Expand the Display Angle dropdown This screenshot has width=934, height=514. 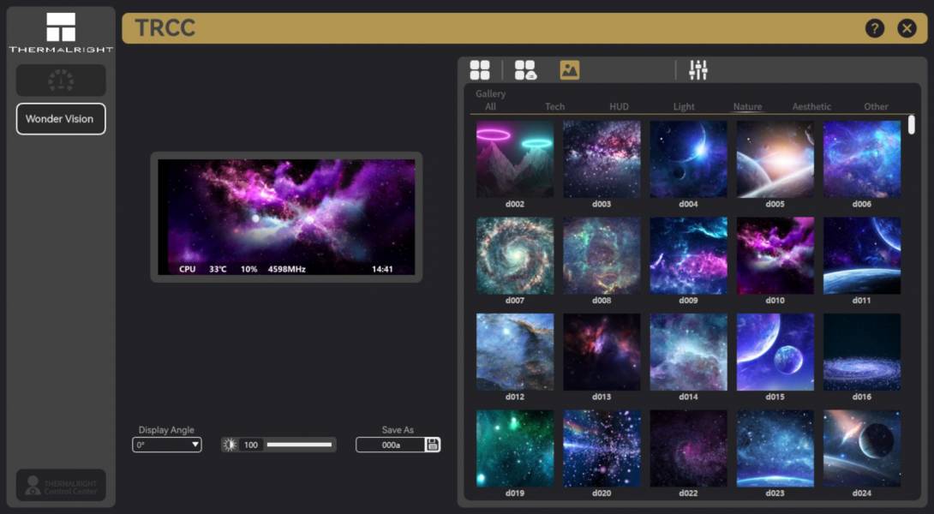167,445
